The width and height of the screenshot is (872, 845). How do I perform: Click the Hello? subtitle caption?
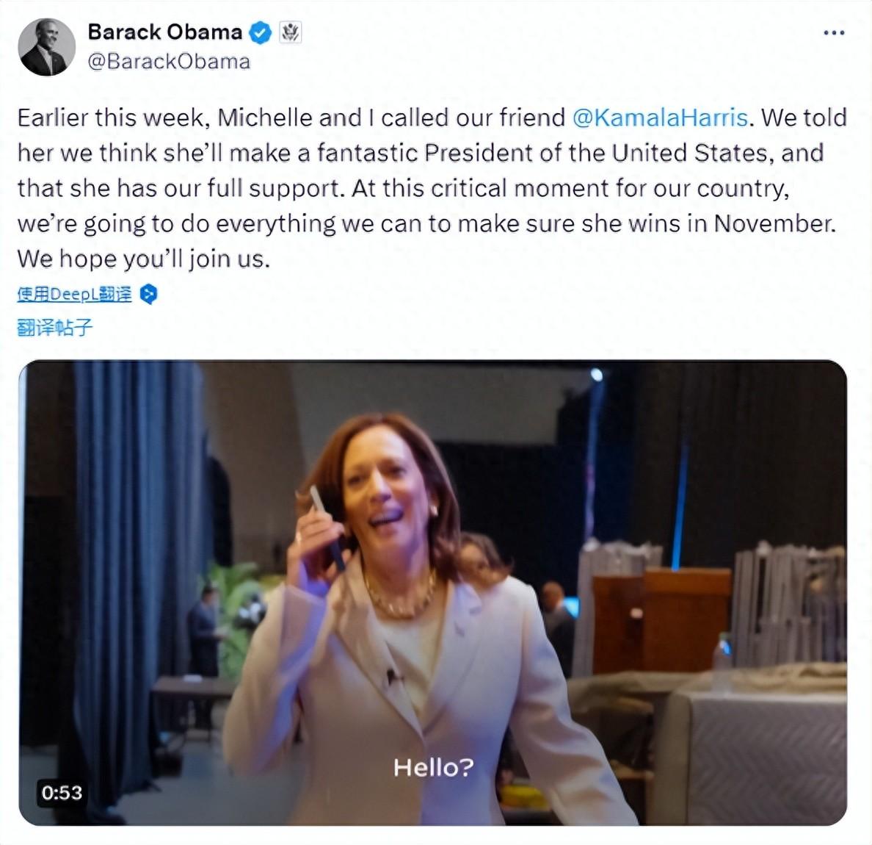tap(433, 768)
